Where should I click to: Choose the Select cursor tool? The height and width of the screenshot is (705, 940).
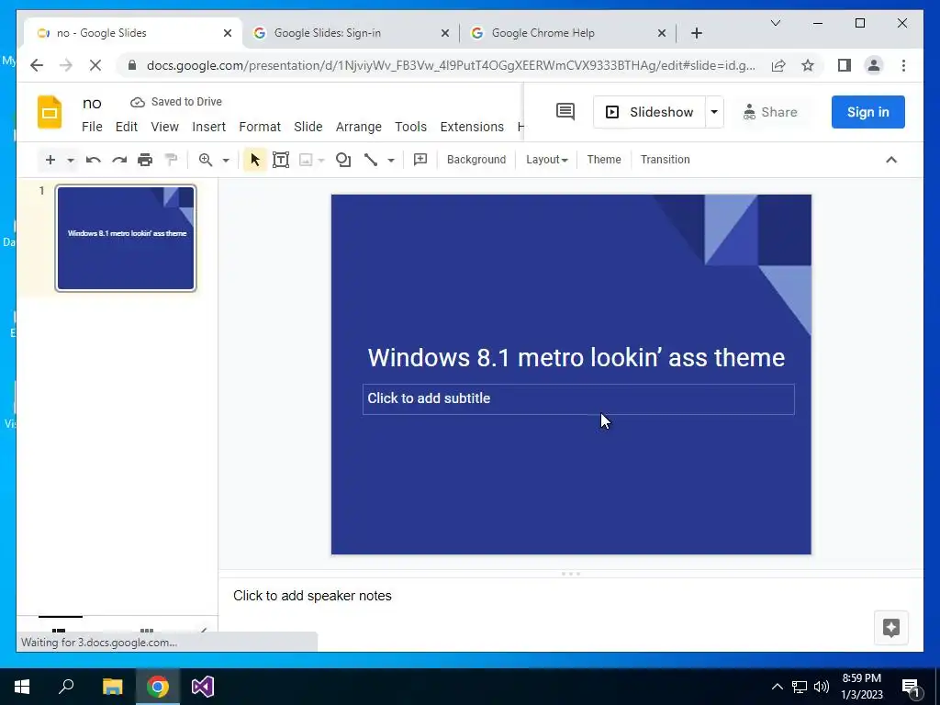pyautogui.click(x=255, y=160)
